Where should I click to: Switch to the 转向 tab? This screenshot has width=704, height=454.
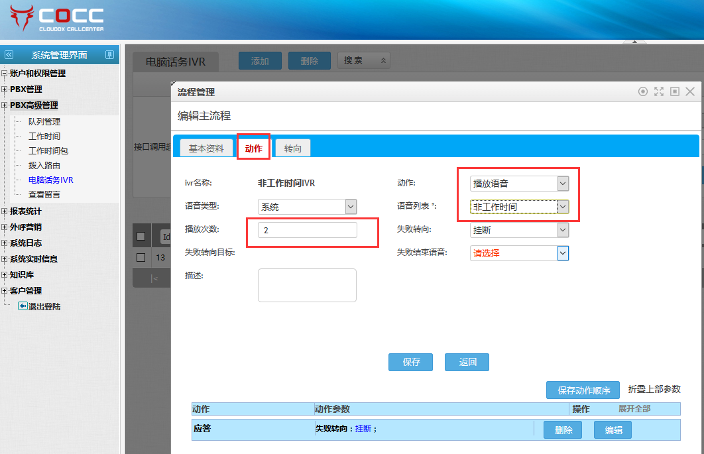click(292, 148)
